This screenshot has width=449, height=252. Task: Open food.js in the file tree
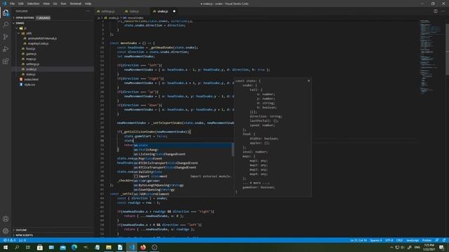pos(31,49)
